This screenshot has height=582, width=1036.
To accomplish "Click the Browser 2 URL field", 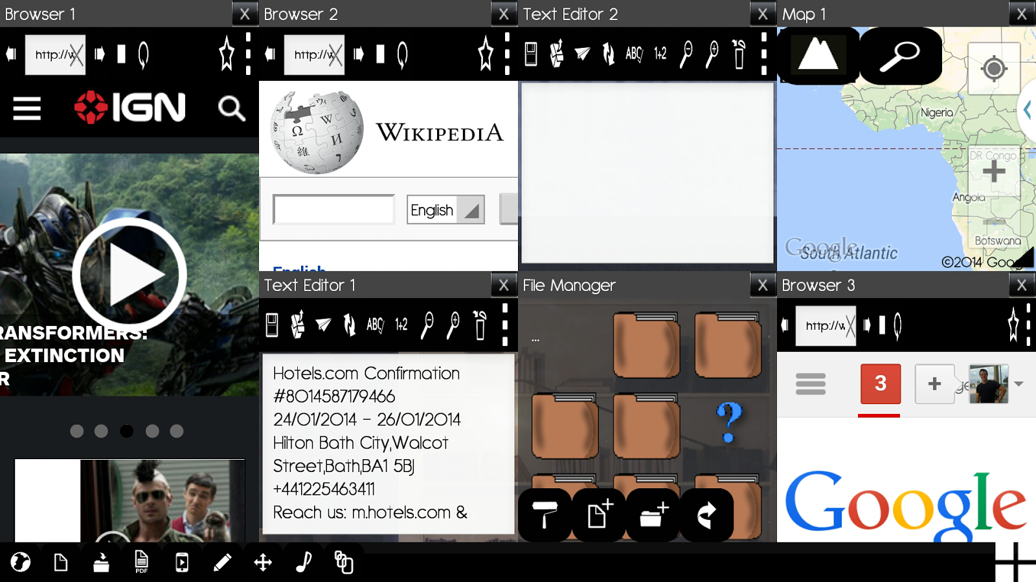I will click(x=314, y=55).
